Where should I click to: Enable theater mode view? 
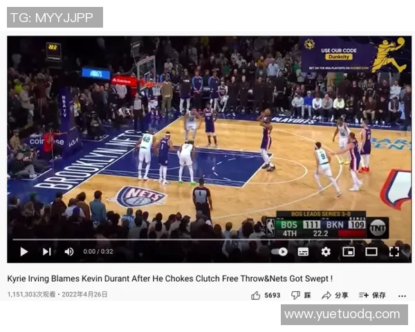pos(371,252)
